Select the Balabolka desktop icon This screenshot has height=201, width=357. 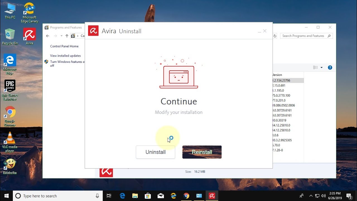pos(10,166)
